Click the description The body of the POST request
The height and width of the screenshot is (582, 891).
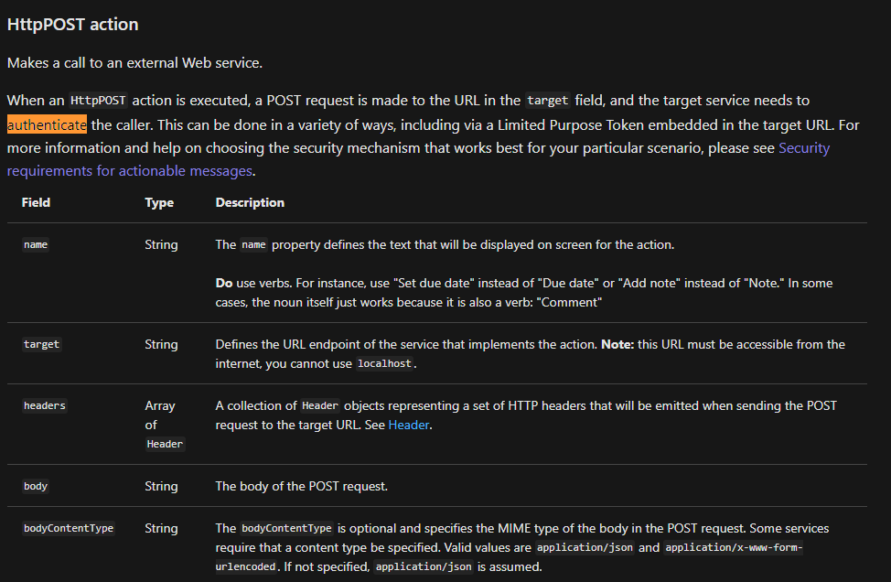301,486
